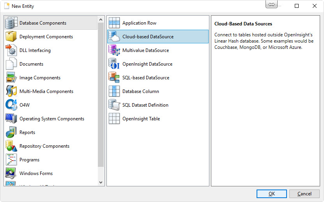Screen dimensions: 324x202
Task: Select the Documents category label
Action: 32,64
